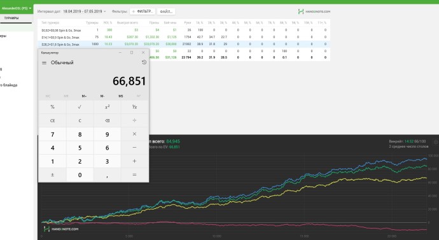
Task: Open graph settings gear icon
Action: [x=436, y=142]
